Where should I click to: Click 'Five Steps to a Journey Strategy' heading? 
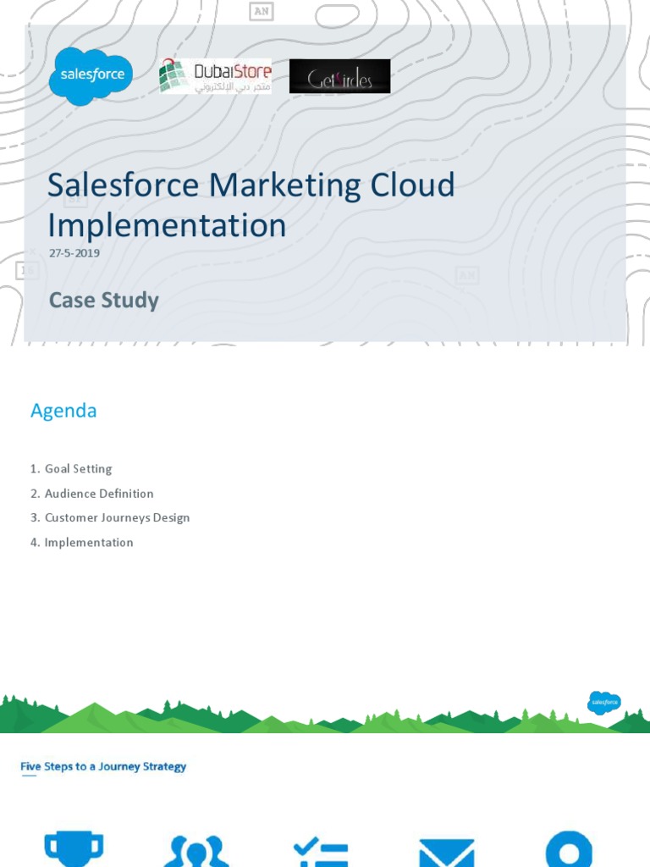(x=103, y=766)
